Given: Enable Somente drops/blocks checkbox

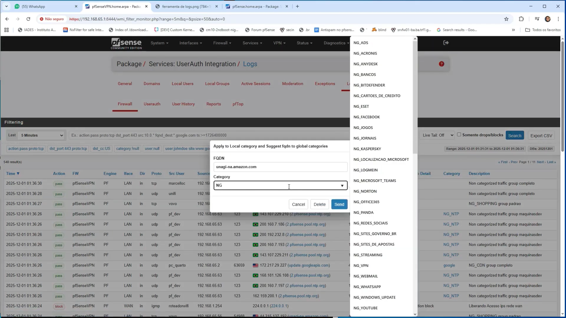Looking at the screenshot, I should 459,135.
